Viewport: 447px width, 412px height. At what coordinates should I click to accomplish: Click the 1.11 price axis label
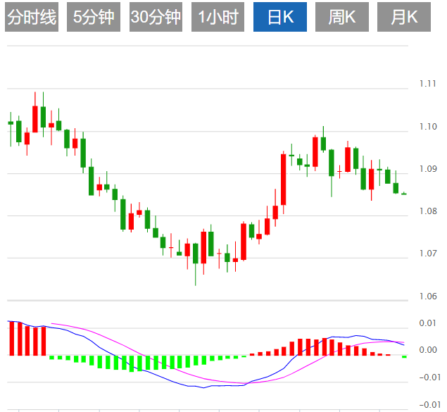point(427,84)
